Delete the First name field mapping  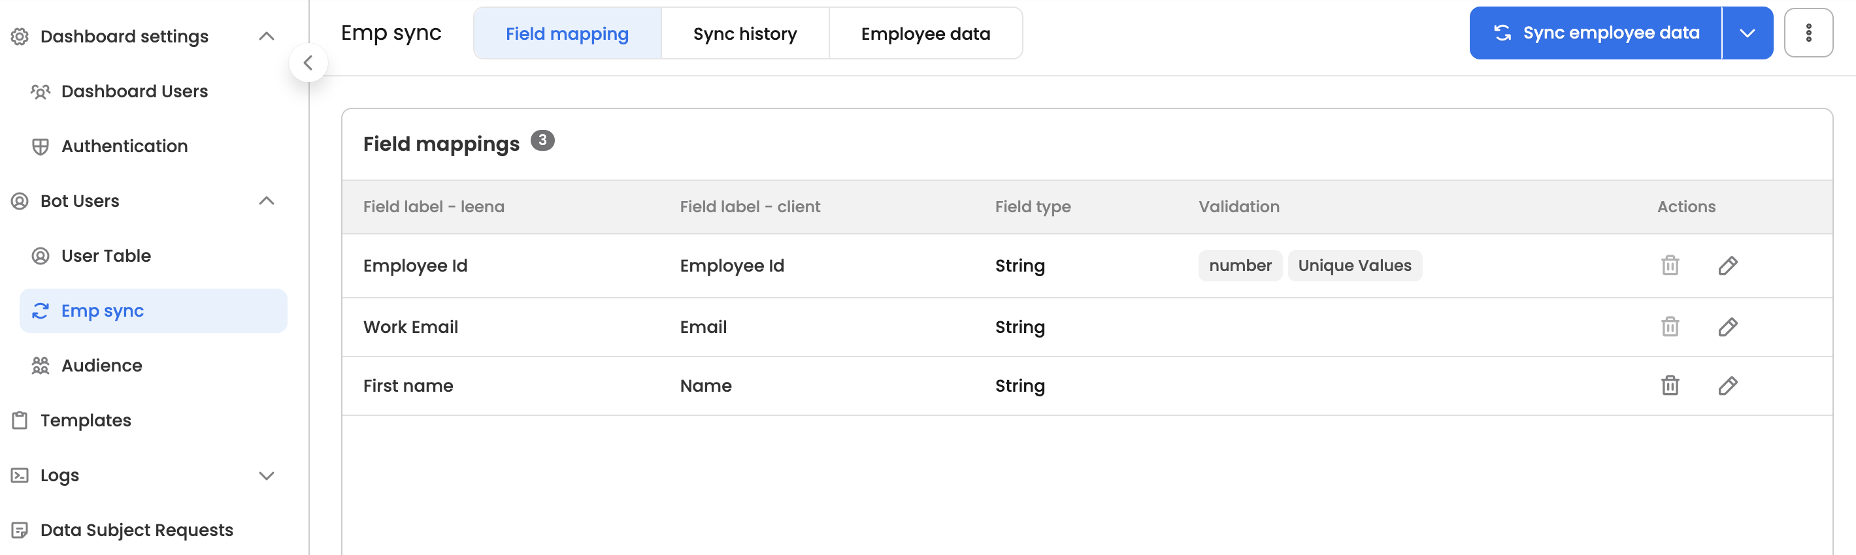[1669, 386]
